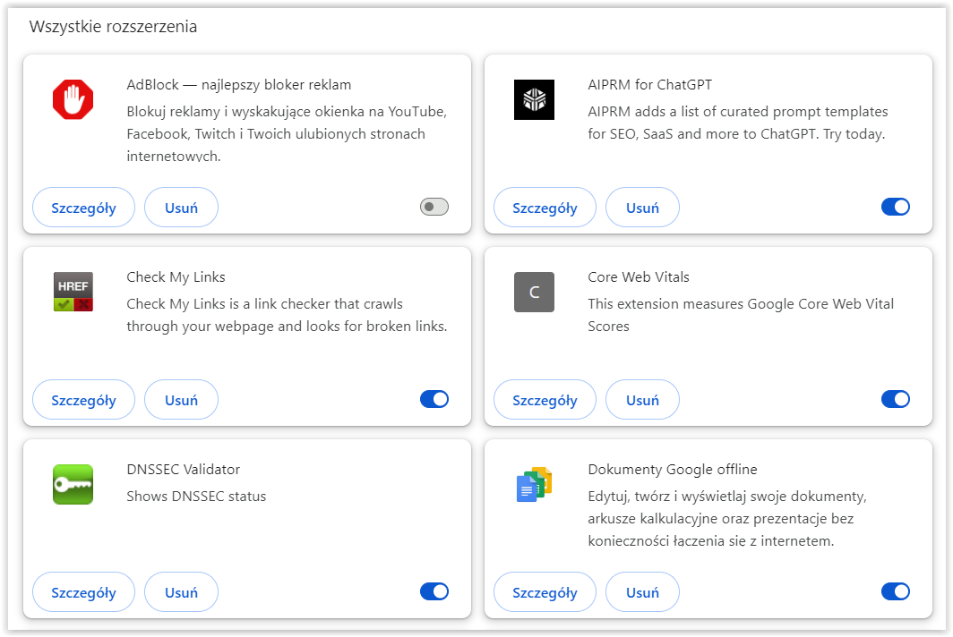Click the AdBlock red stop-hand icon
This screenshot has height=637, width=953.
73,99
